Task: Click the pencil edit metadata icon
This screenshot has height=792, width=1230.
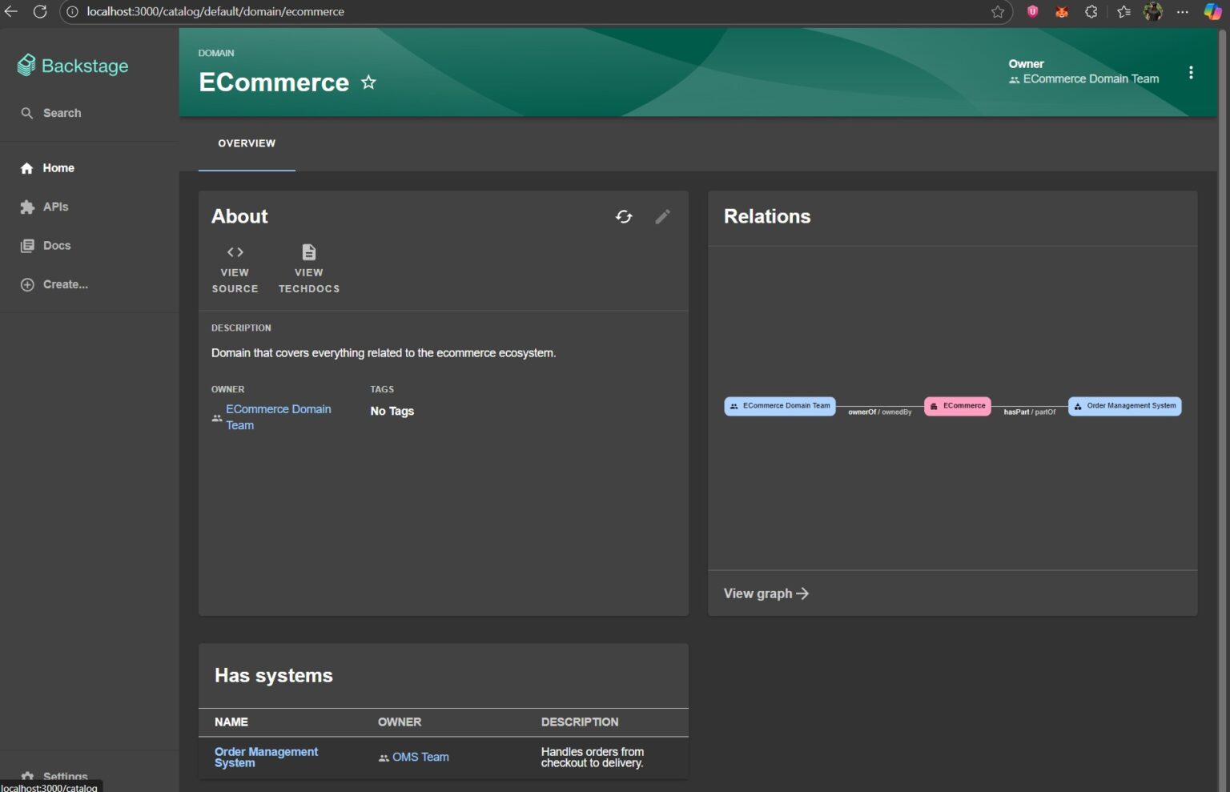Action: coord(662,216)
